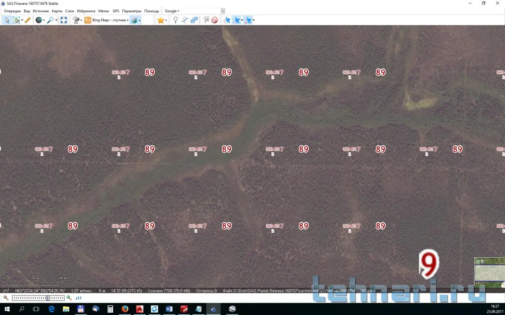
Task: Expand the selection tool options arrow
Action: tap(22, 20)
